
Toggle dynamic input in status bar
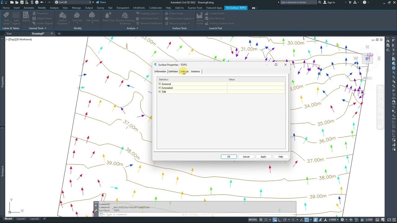(275, 220)
